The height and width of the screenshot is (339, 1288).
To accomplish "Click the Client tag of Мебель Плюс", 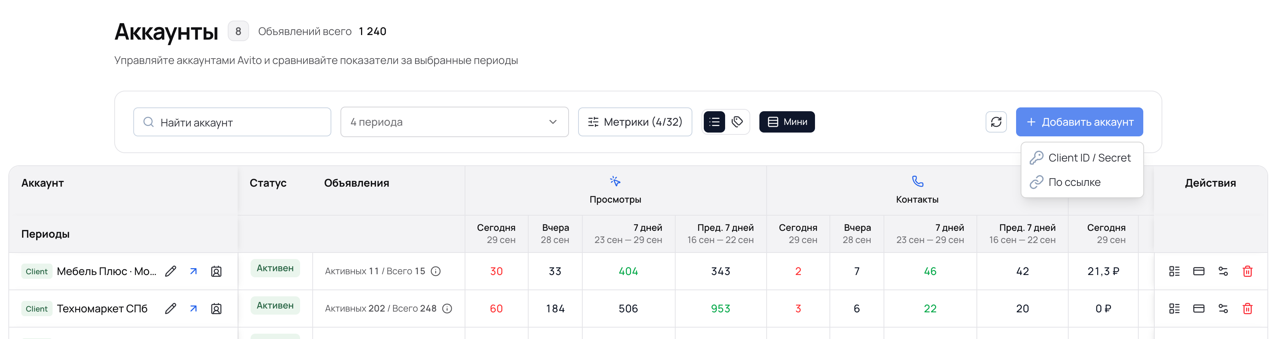I will click(x=37, y=272).
